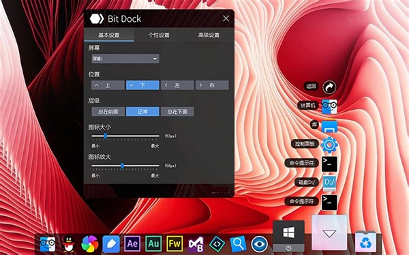The height and width of the screenshot is (255, 409).
Task: Click the 最小 label under 图标放大 slider
Action: pyautogui.click(x=95, y=176)
